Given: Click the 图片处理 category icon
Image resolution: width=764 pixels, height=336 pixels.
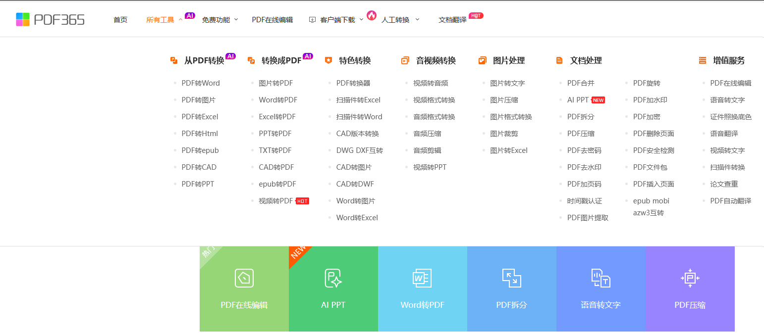Looking at the screenshot, I should click(x=482, y=60).
